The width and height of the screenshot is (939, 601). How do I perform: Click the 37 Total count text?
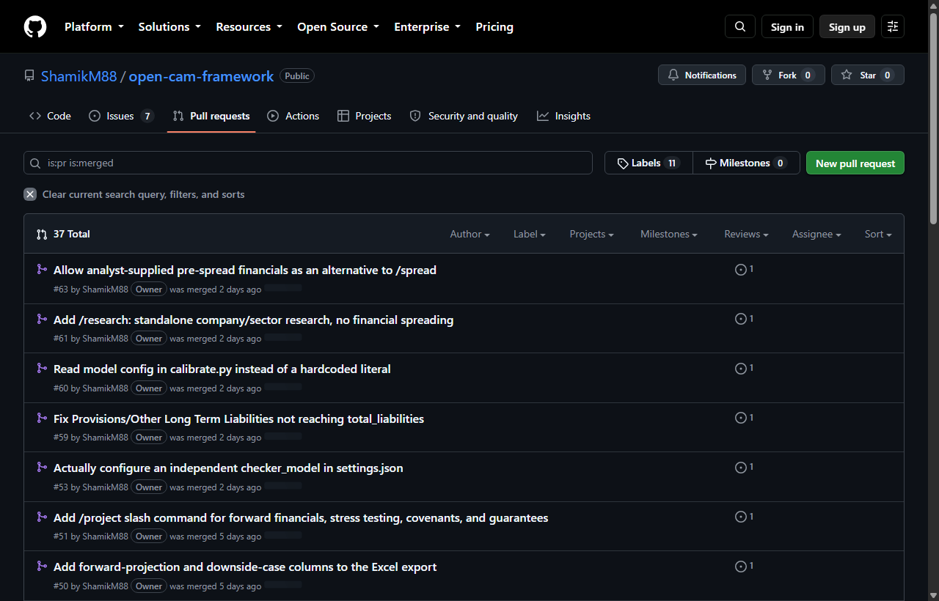(72, 234)
